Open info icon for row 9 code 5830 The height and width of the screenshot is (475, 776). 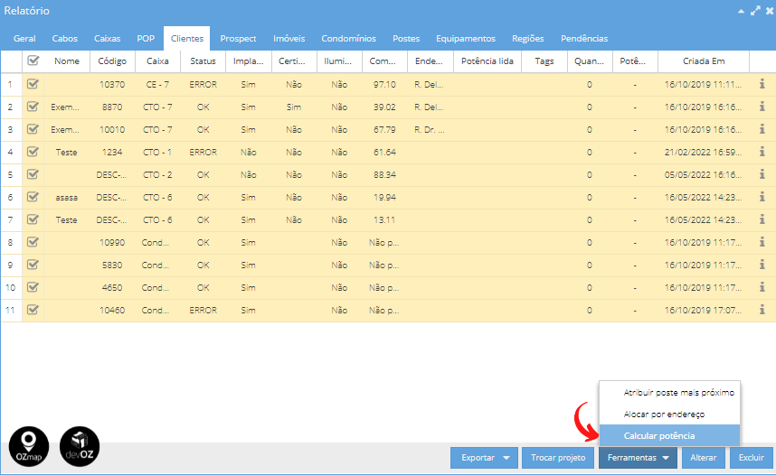(x=762, y=265)
